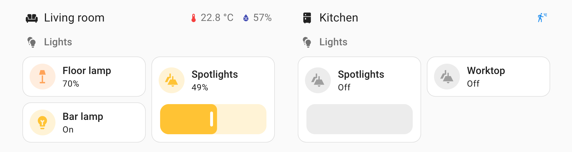Open the Floor lamp card details
This screenshot has height=152, width=572.
(101, 77)
